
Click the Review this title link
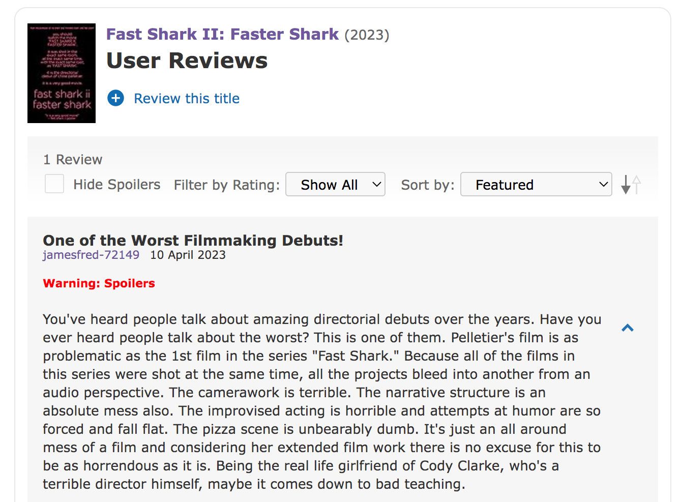pyautogui.click(x=187, y=99)
